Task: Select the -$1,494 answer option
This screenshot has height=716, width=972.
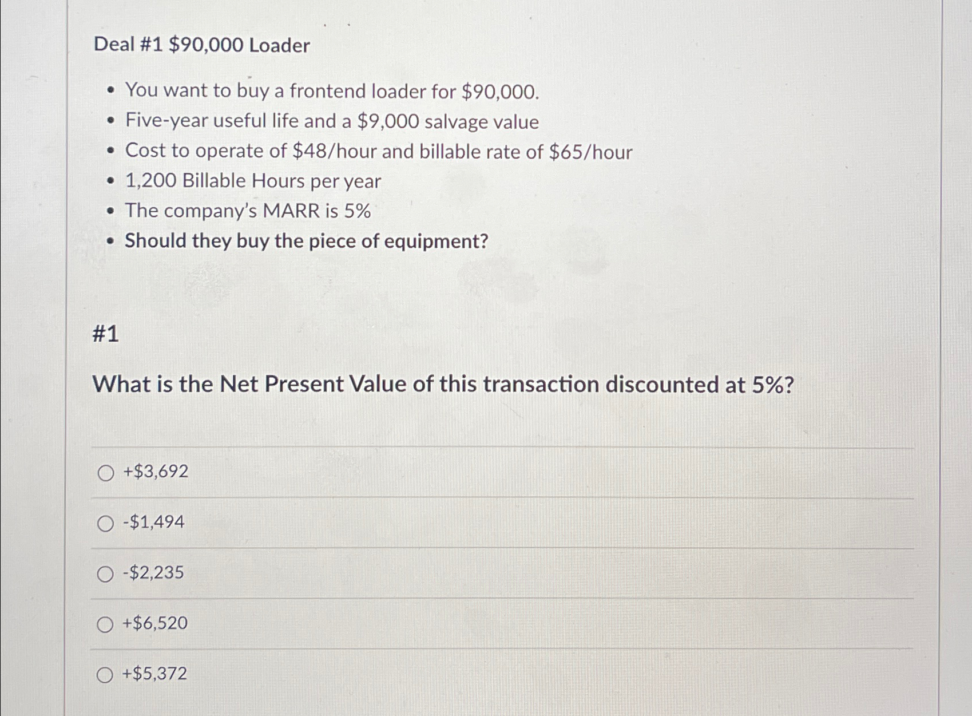Action: 106,523
